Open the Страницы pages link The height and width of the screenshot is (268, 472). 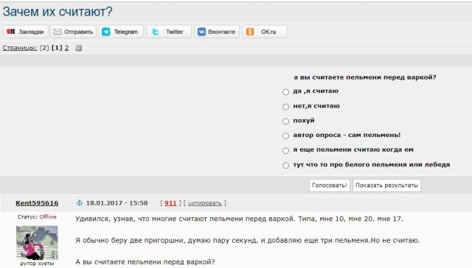[20, 48]
